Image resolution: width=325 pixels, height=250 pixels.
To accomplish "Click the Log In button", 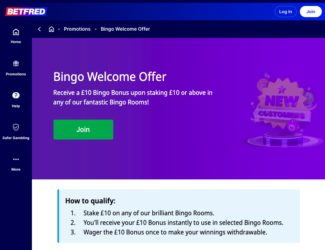I will [x=286, y=12].
